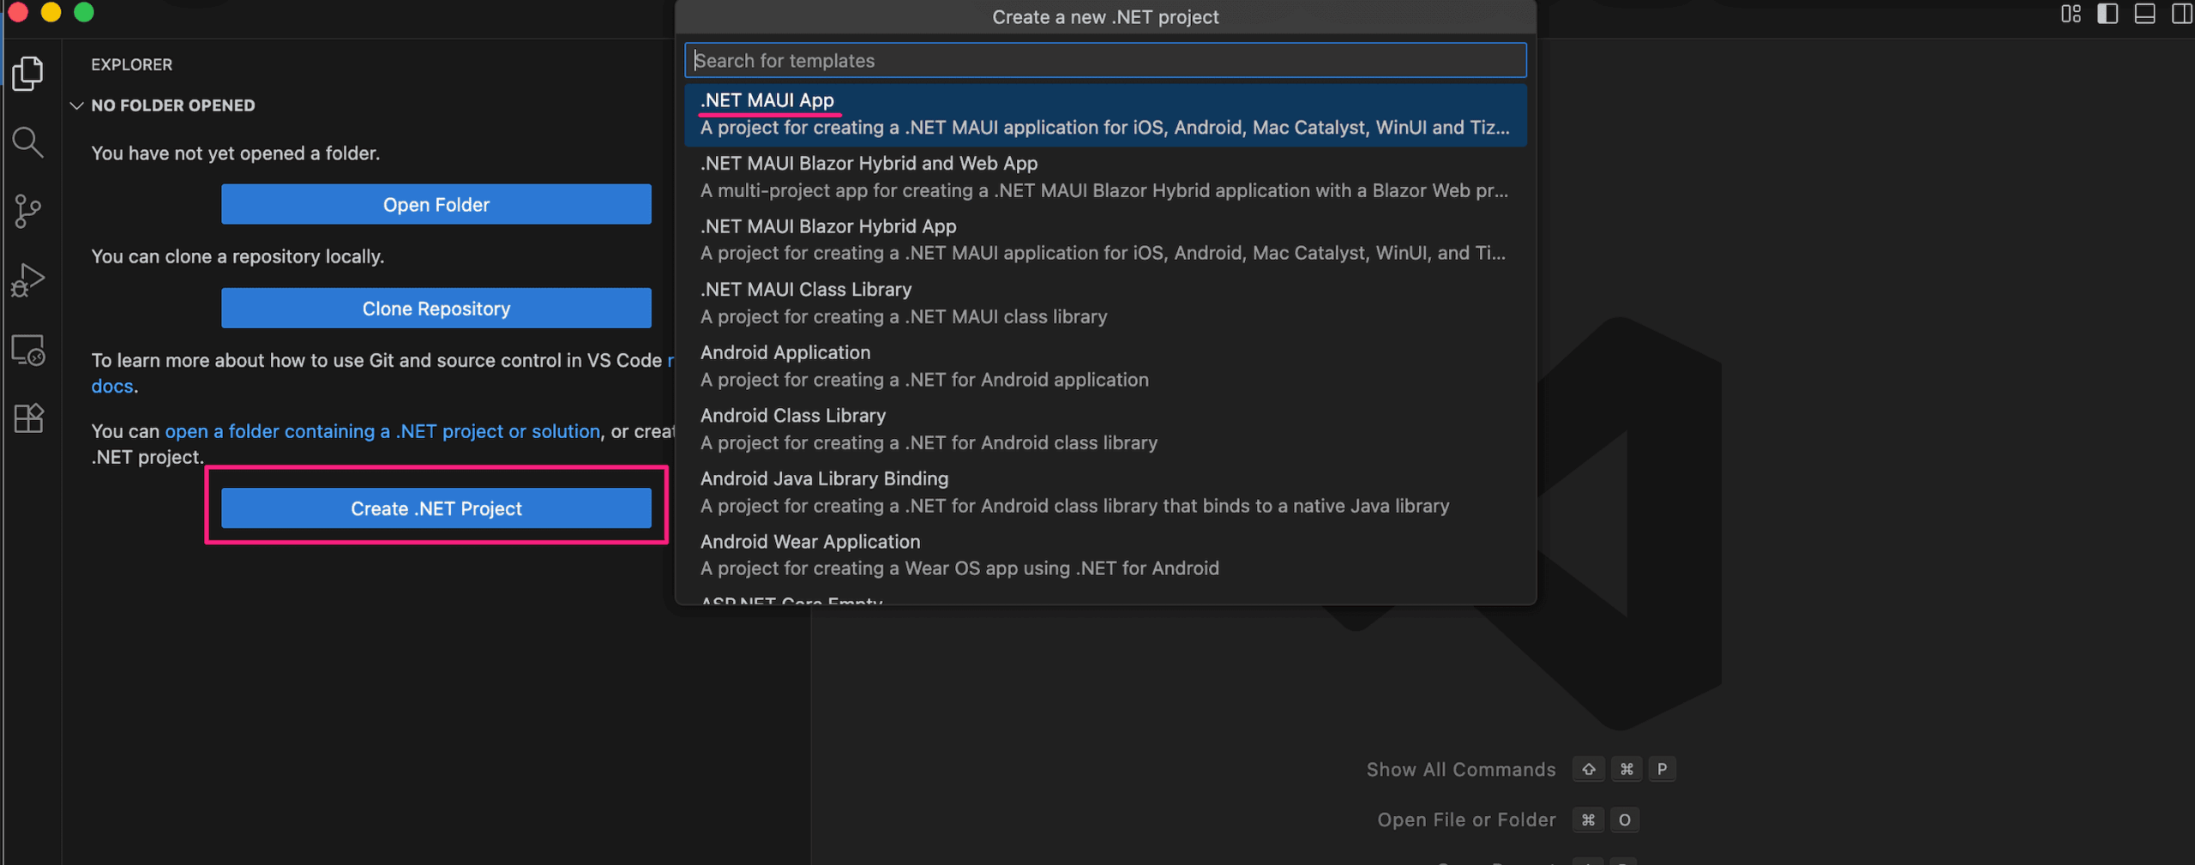Select the Search icon in the activity bar
The width and height of the screenshot is (2195, 865).
[28, 142]
